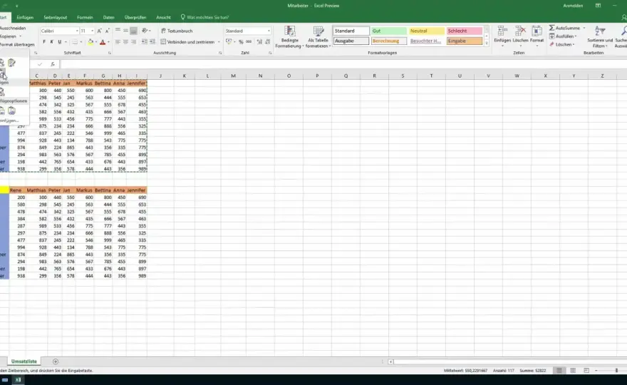Click the borders icon in Schriftart group
Image resolution: width=627 pixels, height=385 pixels.
75,42
